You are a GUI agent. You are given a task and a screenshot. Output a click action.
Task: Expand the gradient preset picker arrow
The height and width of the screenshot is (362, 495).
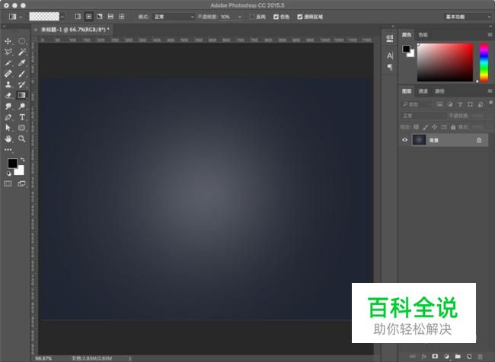[x=62, y=16]
